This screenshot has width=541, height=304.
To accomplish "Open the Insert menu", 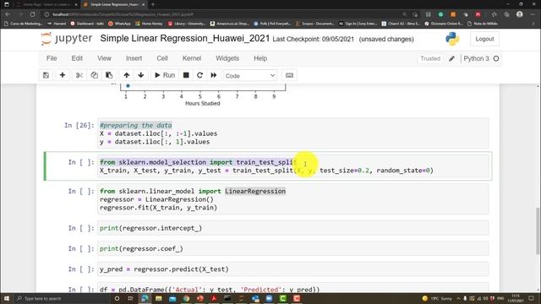I will (x=134, y=58).
